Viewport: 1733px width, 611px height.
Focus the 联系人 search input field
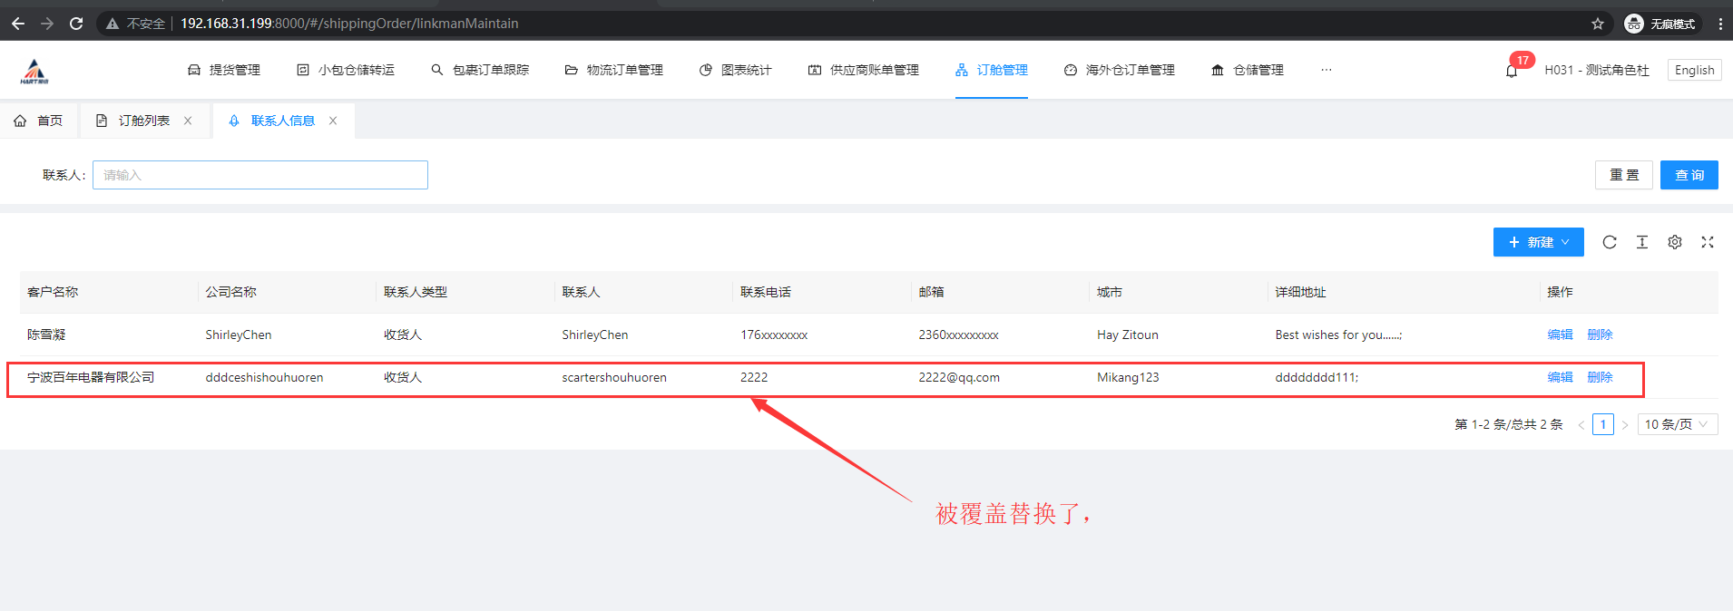tap(260, 175)
